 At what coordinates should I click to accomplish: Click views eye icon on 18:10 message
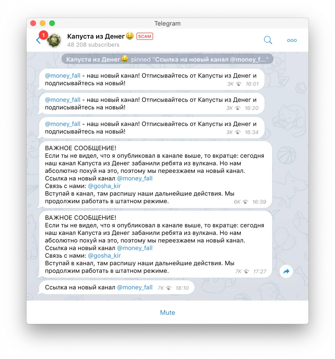169,288
